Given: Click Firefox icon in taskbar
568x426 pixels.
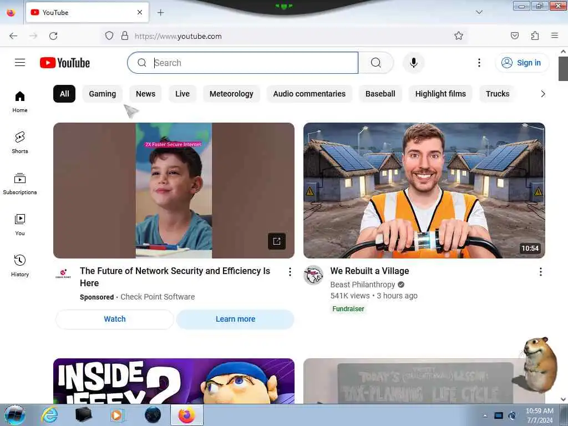Looking at the screenshot, I should tap(186, 415).
